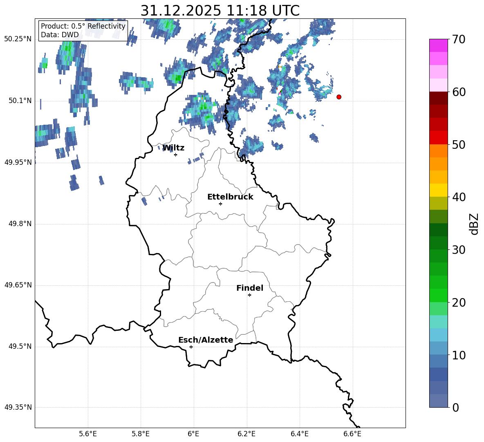
Task: Click the 6.4°E longitude label
Action: click(299, 434)
